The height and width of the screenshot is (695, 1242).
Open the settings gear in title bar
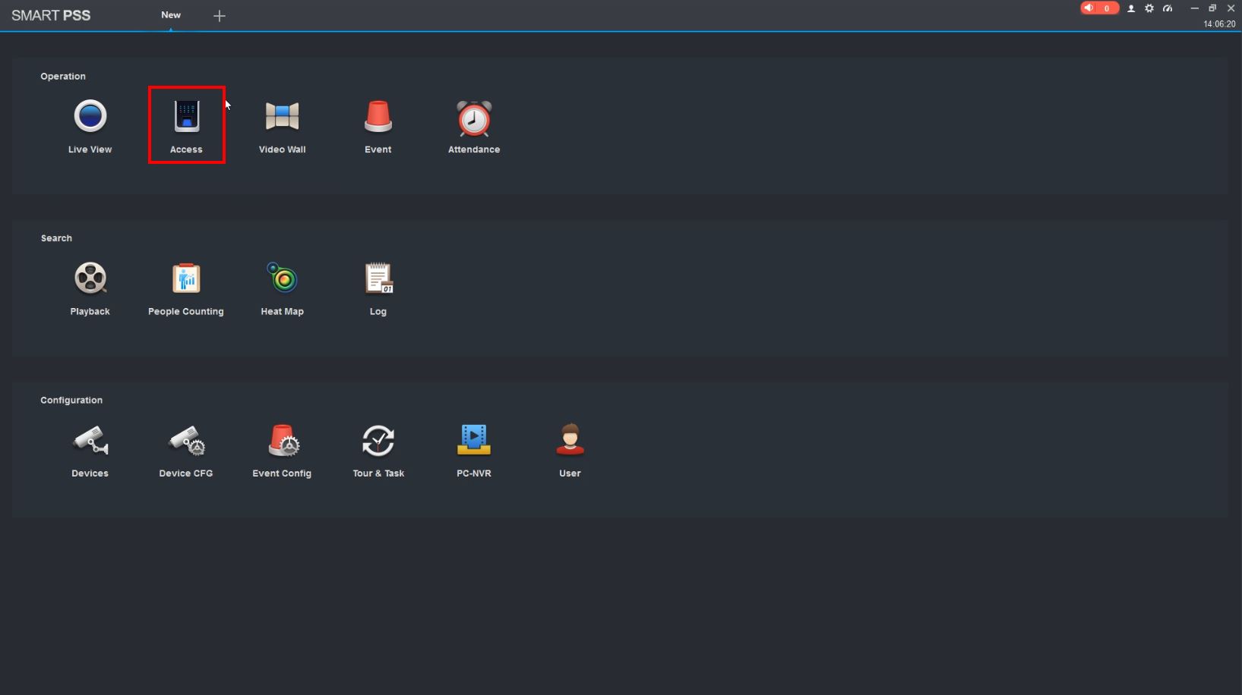[x=1149, y=8]
